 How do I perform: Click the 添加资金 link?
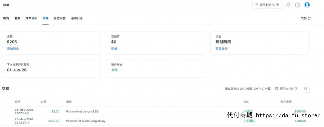(13, 49)
